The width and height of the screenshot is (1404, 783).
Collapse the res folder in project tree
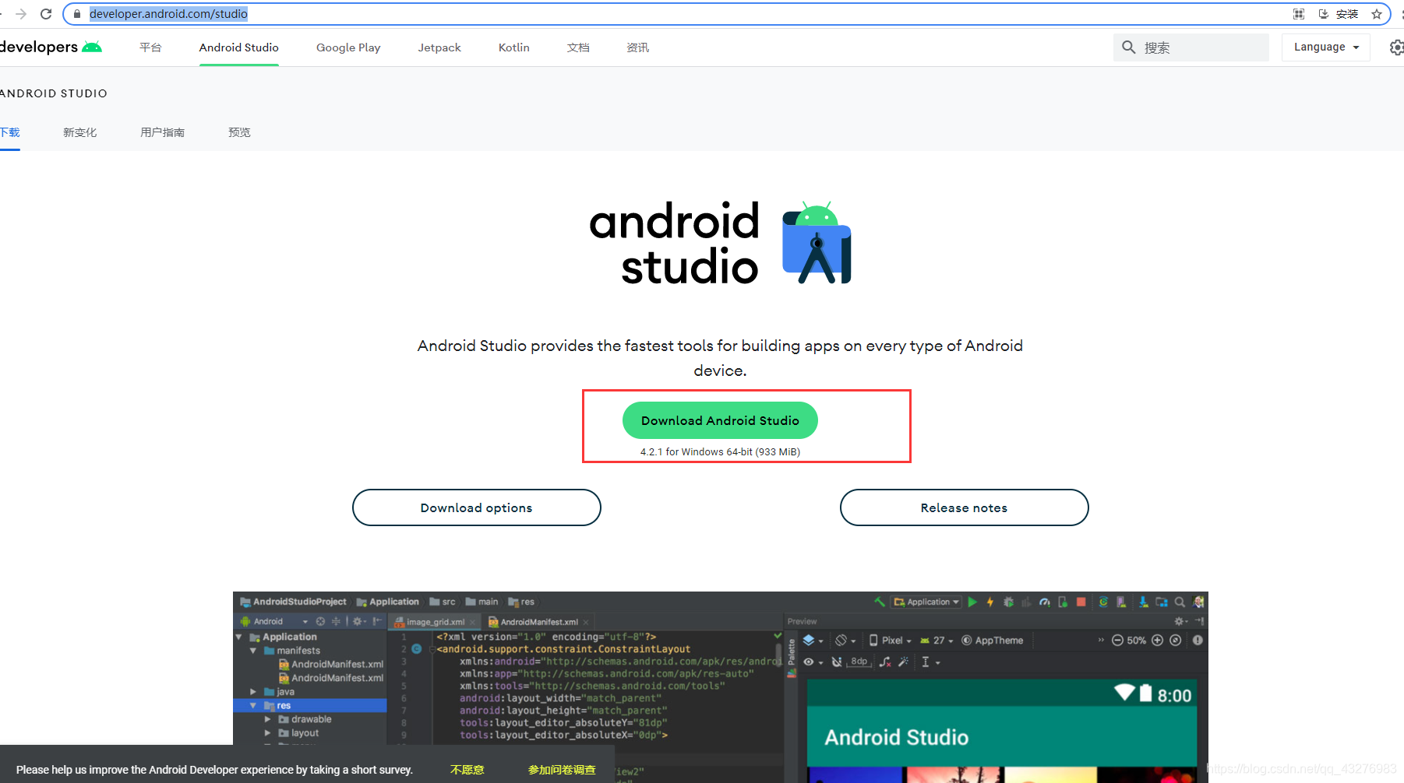coord(253,705)
